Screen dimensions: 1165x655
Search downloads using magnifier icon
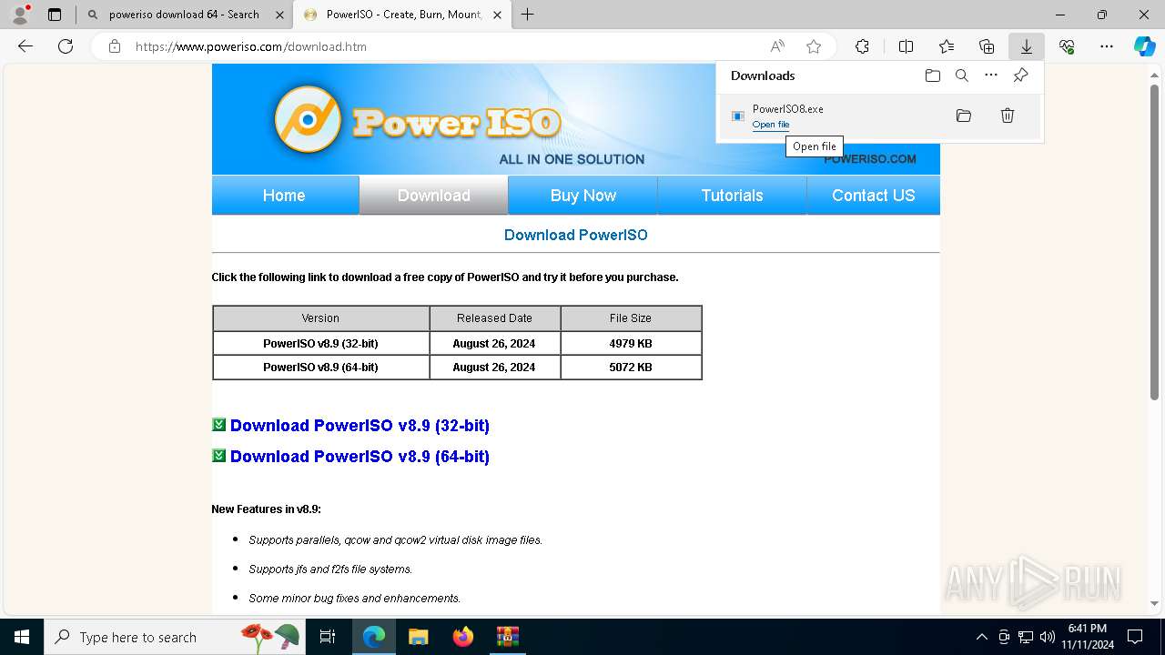962,76
